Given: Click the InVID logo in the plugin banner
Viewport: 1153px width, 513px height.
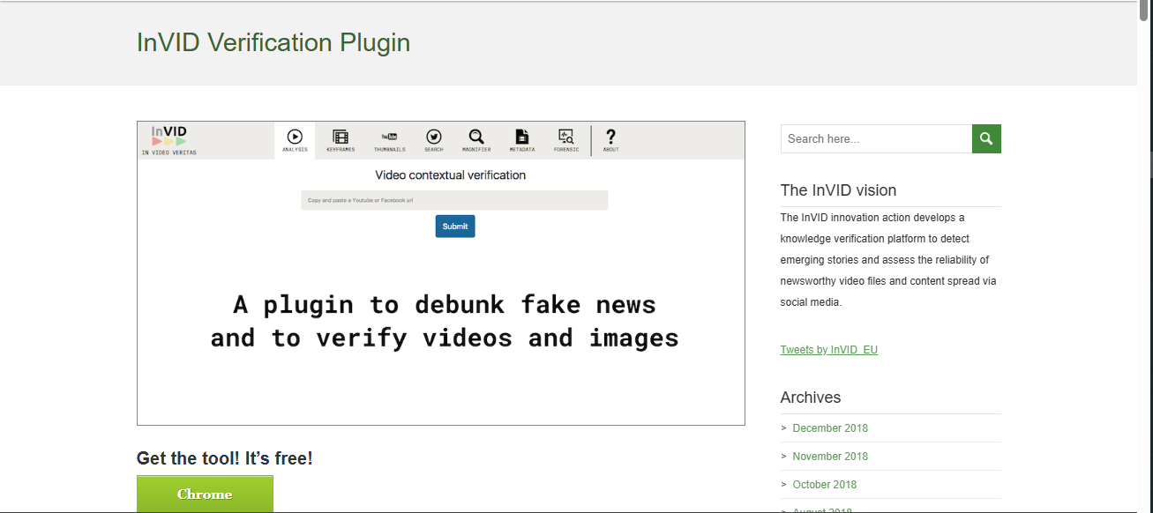Looking at the screenshot, I should point(169,139).
